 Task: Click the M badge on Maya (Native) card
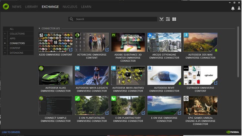click(x=114, y=68)
